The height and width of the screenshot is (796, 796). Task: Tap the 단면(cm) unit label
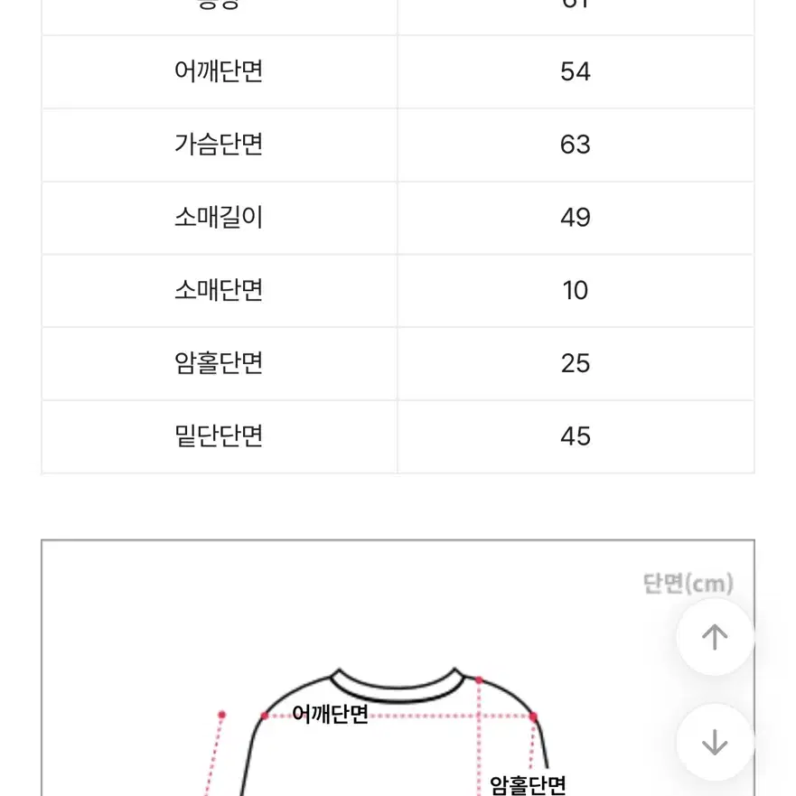[x=688, y=584]
